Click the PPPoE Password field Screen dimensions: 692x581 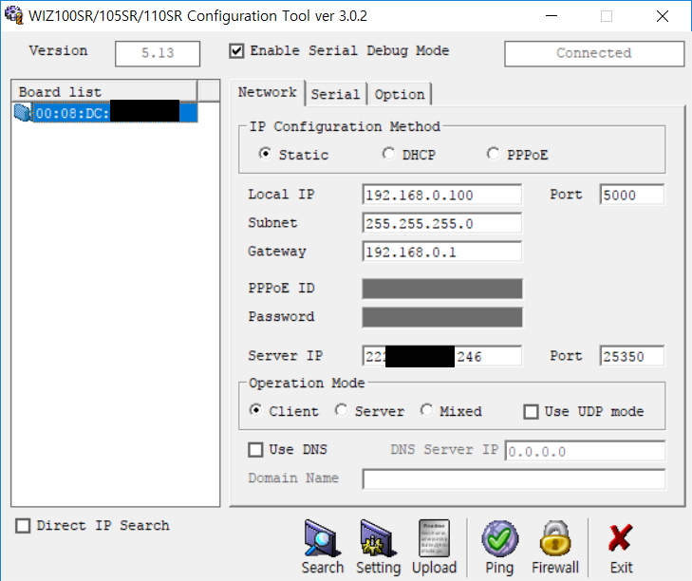point(442,317)
